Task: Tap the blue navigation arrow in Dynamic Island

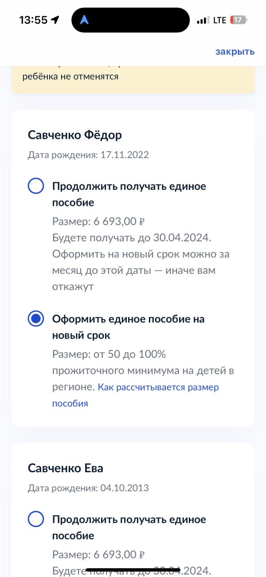Action: tap(84, 20)
